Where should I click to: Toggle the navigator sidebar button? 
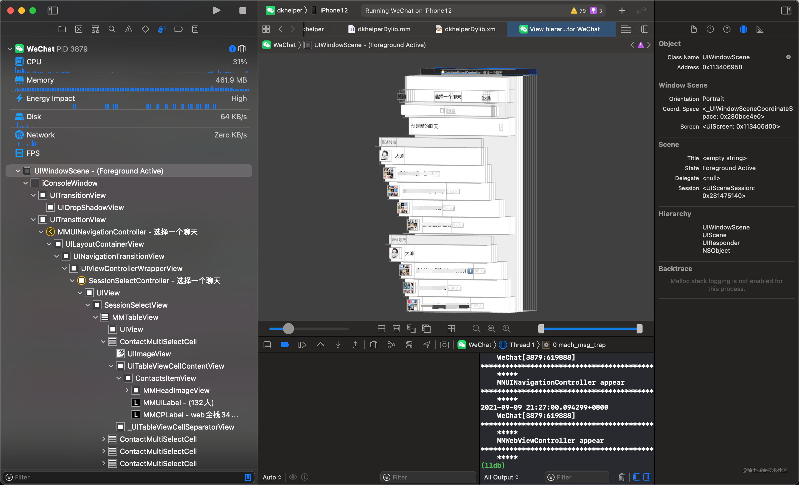(52, 10)
